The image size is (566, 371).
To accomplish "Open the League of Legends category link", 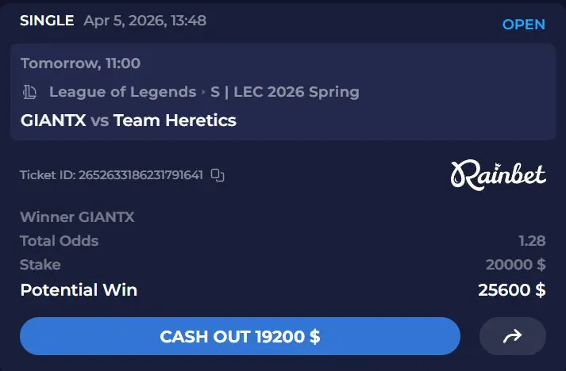I will (x=123, y=92).
